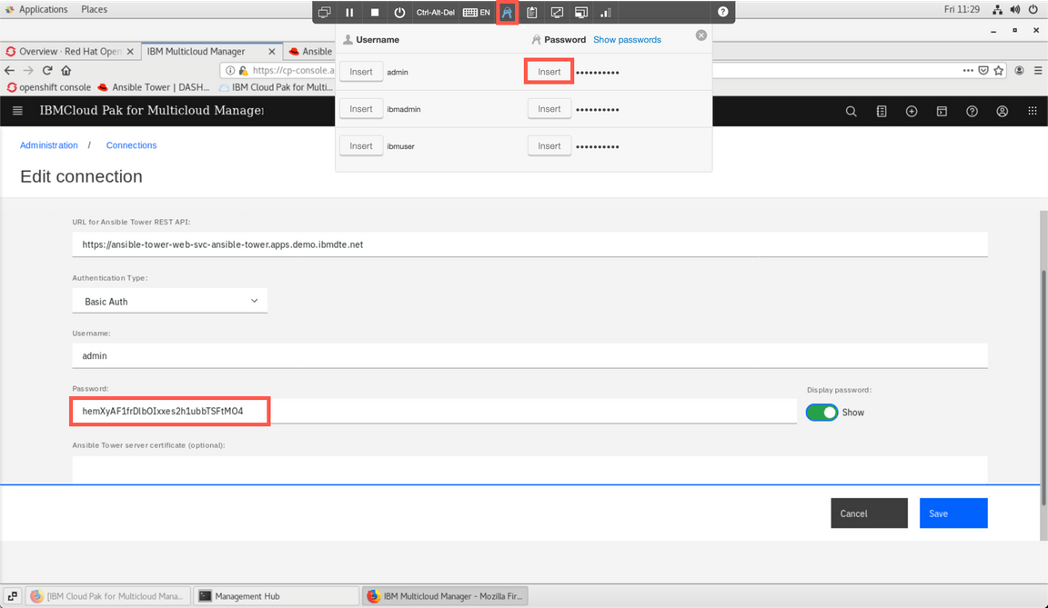
Task: Reload the current page
Action: pos(47,70)
